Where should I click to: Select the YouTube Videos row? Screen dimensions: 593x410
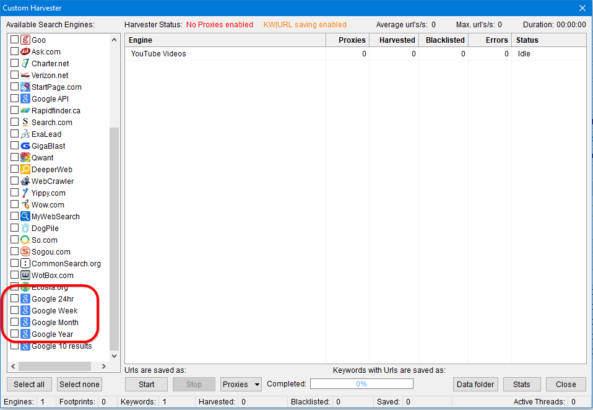point(355,54)
